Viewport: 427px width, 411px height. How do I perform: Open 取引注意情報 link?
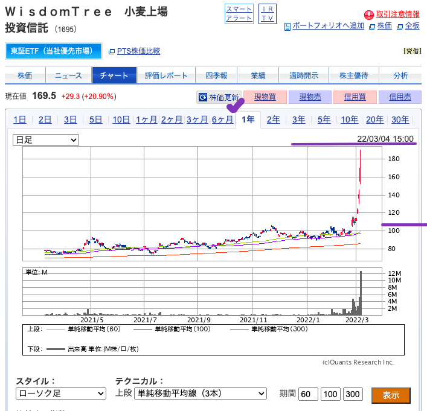397,14
